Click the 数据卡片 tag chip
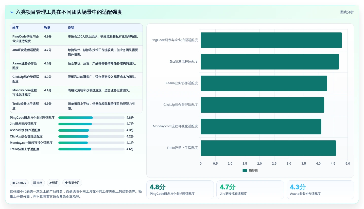 tap(72, 183)
